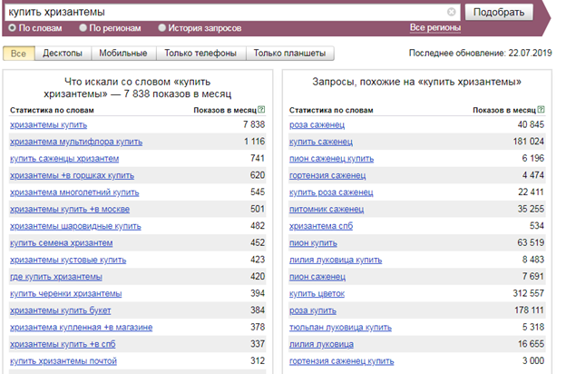Open 'купить черенки хризантемы' link

click(x=65, y=294)
